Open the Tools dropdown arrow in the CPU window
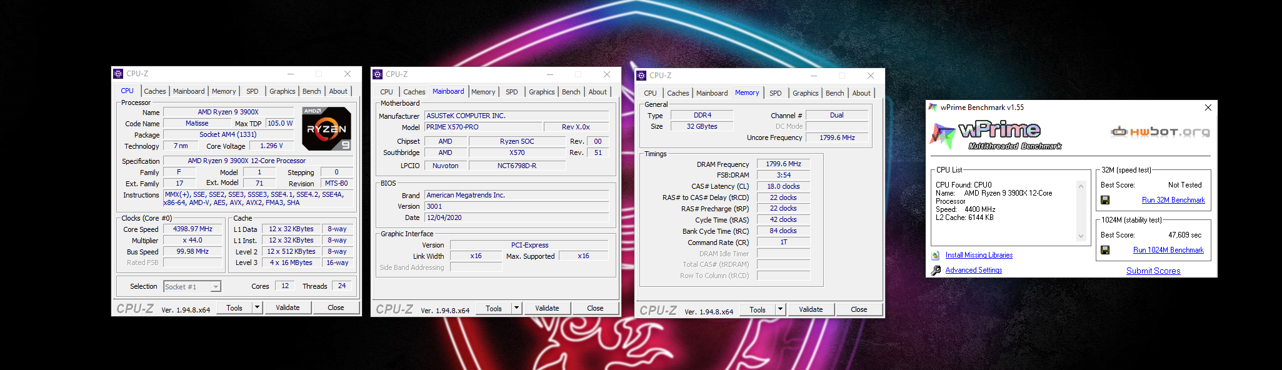This screenshot has height=370, width=1282. [257, 307]
